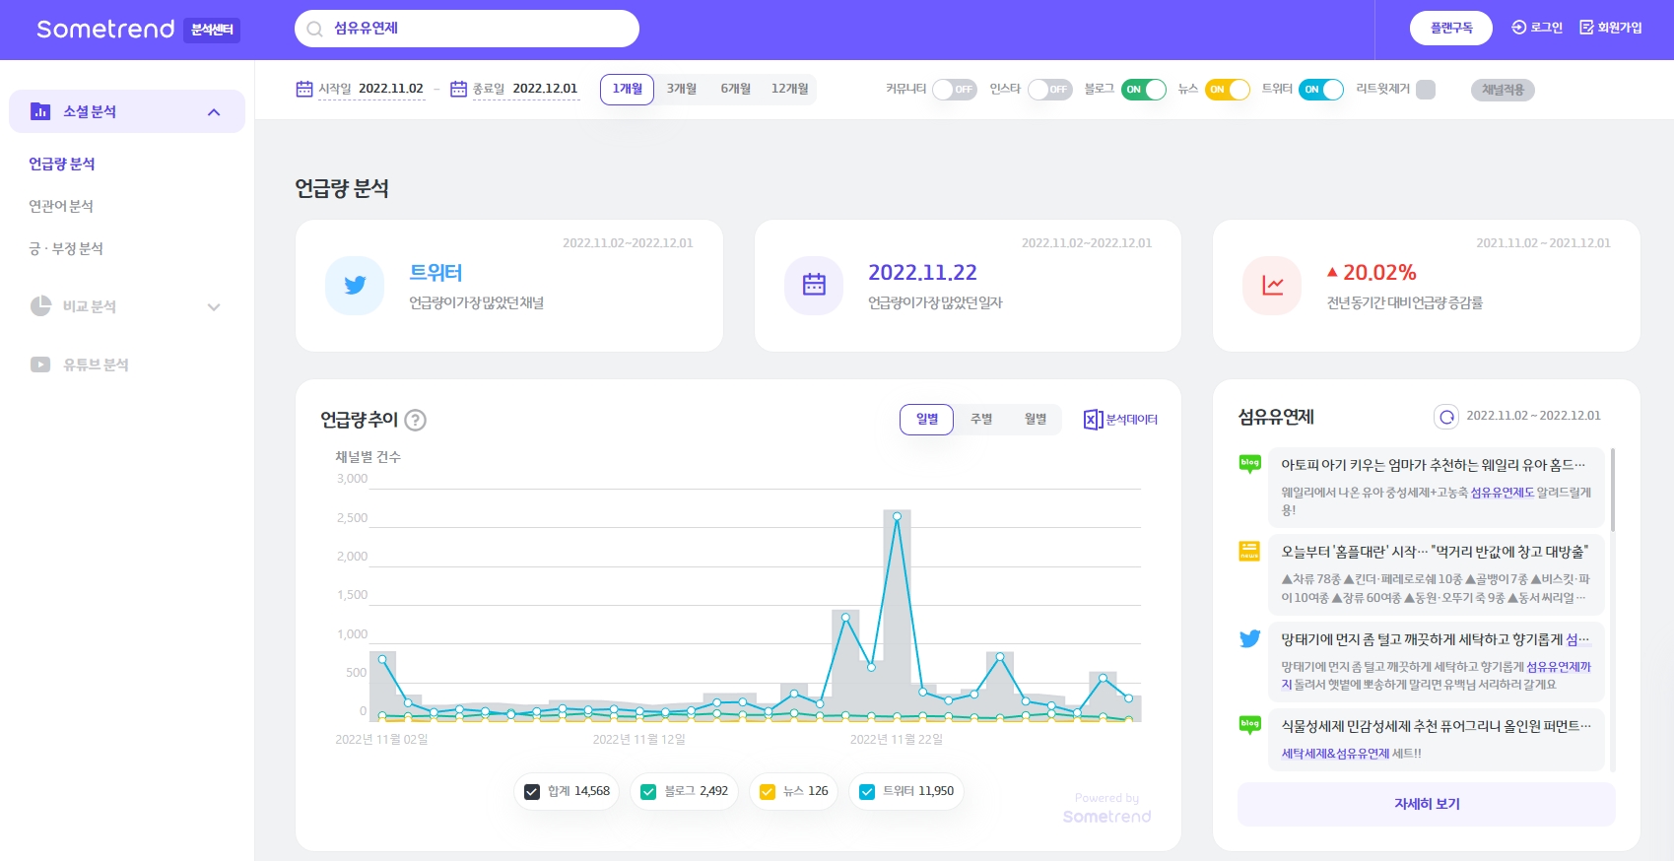Check the 리트윗제거 checkbox

point(1426,90)
